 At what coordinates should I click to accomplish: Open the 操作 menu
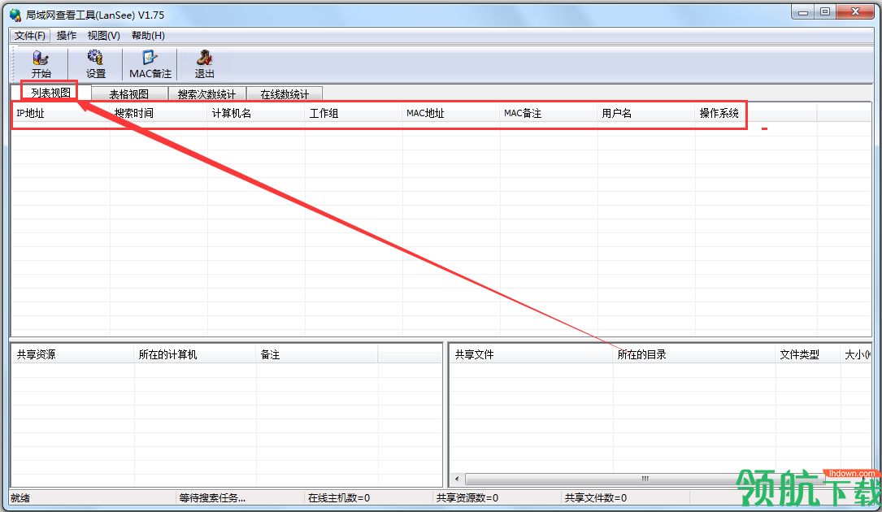click(x=67, y=36)
